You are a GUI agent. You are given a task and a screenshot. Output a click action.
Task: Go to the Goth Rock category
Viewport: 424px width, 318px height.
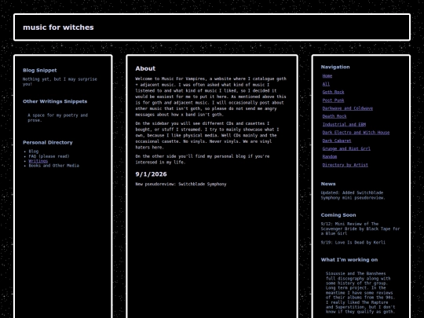333,92
